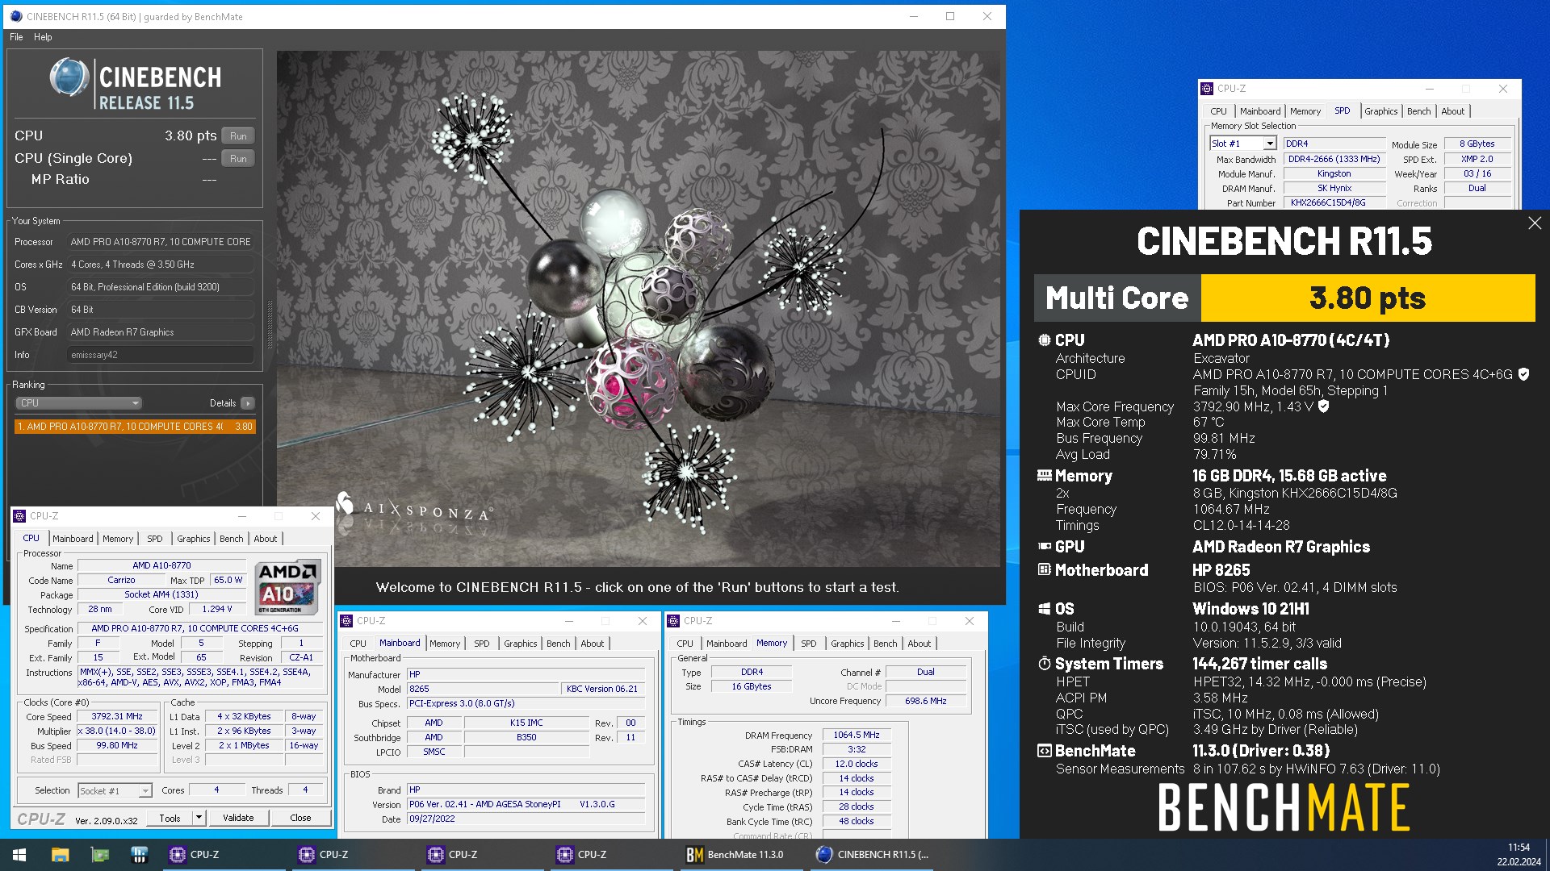Viewport: 1550px width, 871px height.
Task: Open Graphics tab in CPU-Z SPD window
Action: (1381, 111)
